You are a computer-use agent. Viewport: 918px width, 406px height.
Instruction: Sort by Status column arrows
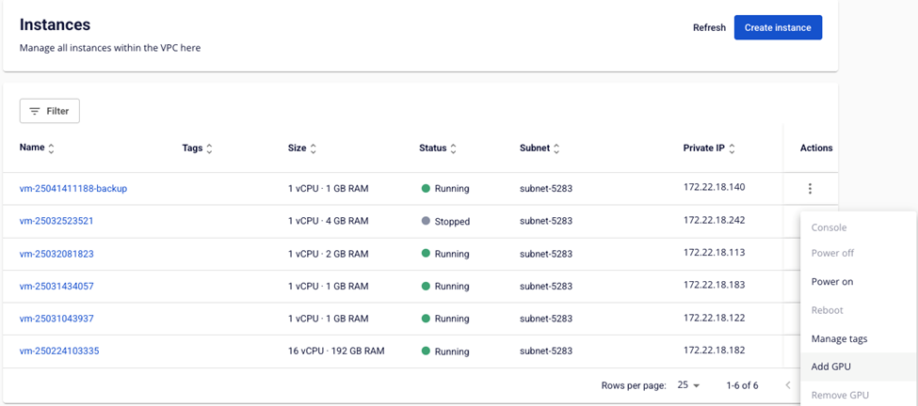point(453,148)
